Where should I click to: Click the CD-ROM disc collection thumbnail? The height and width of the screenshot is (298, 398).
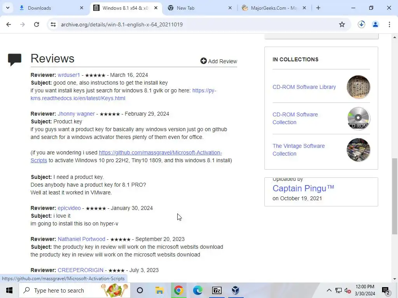[358, 118]
